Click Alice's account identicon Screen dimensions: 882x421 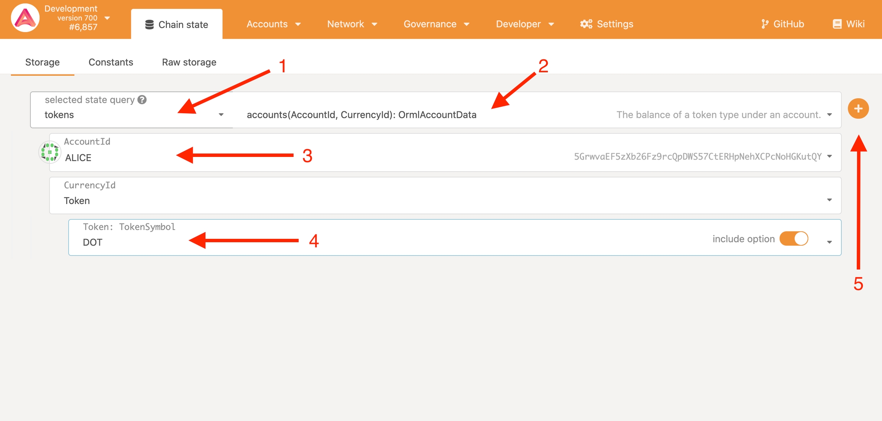tap(50, 152)
